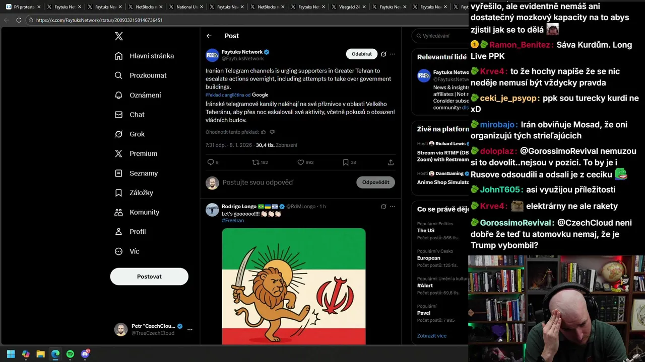Click @FaytuksNetwork handle under post author

pos(243,59)
